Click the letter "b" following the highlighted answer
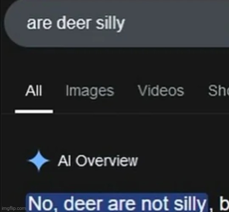229x212 pixels. 224,204
